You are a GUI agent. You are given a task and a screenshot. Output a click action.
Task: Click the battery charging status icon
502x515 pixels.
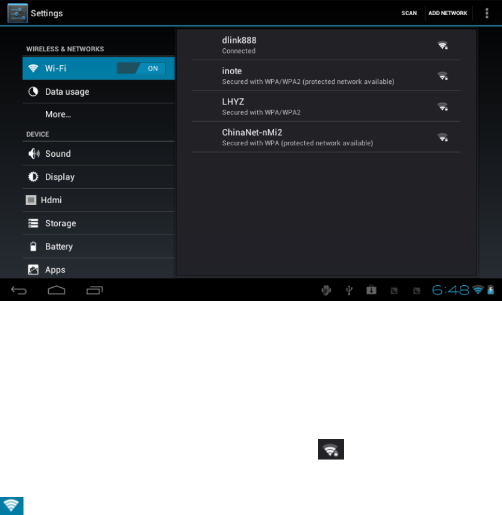[491, 289]
